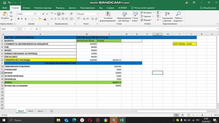
Task: Toggle wrap text
Action: [x=72, y=14]
